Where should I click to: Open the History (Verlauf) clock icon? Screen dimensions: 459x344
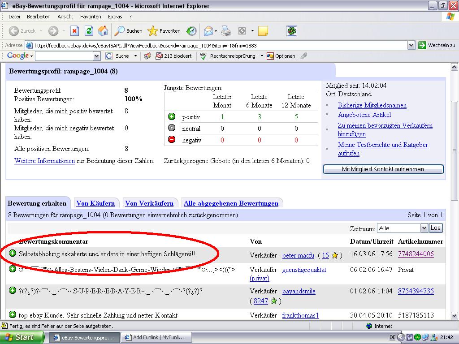point(191,31)
